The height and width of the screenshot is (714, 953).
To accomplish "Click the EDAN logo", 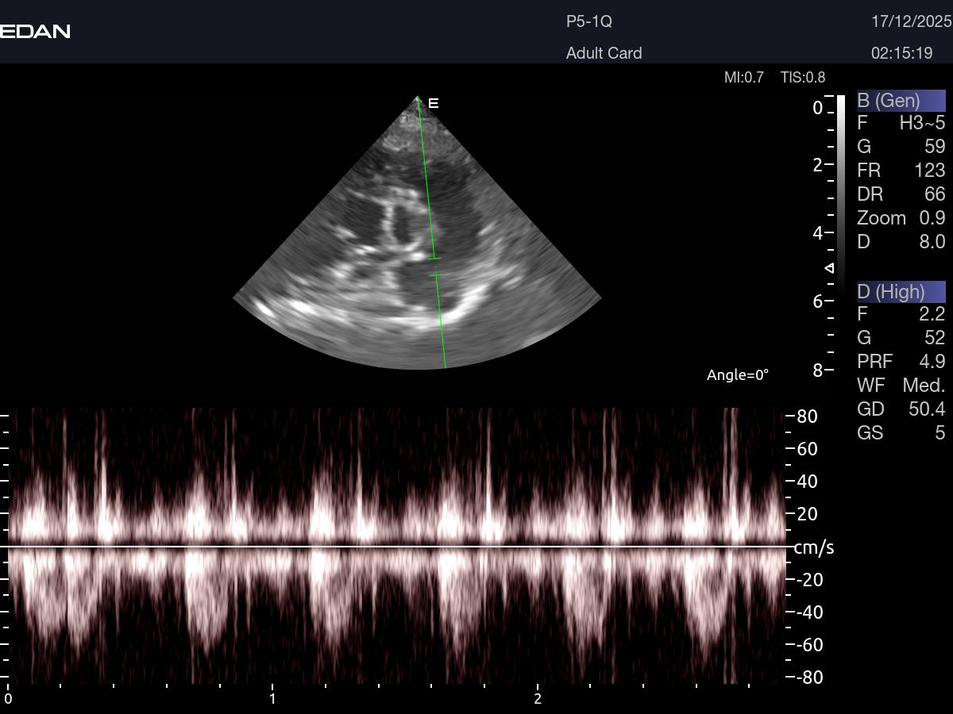I will coord(36,32).
